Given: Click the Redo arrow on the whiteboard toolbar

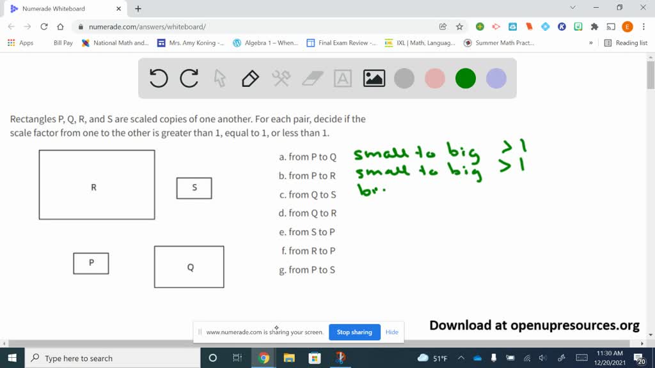Looking at the screenshot, I should (x=189, y=78).
